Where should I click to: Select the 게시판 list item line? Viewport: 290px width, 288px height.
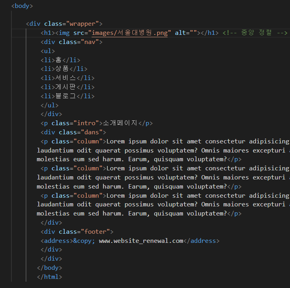[67, 87]
